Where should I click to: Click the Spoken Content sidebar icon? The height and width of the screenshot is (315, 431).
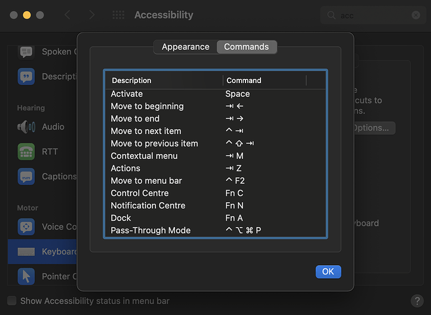(x=26, y=52)
